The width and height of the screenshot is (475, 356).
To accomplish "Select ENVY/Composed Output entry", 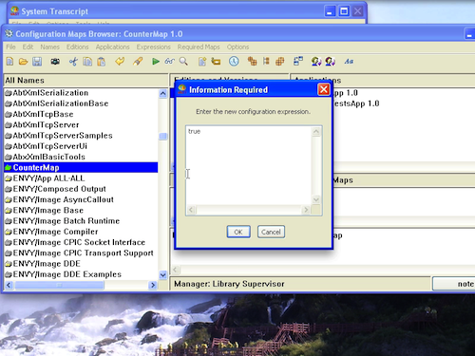I will click(x=60, y=189).
